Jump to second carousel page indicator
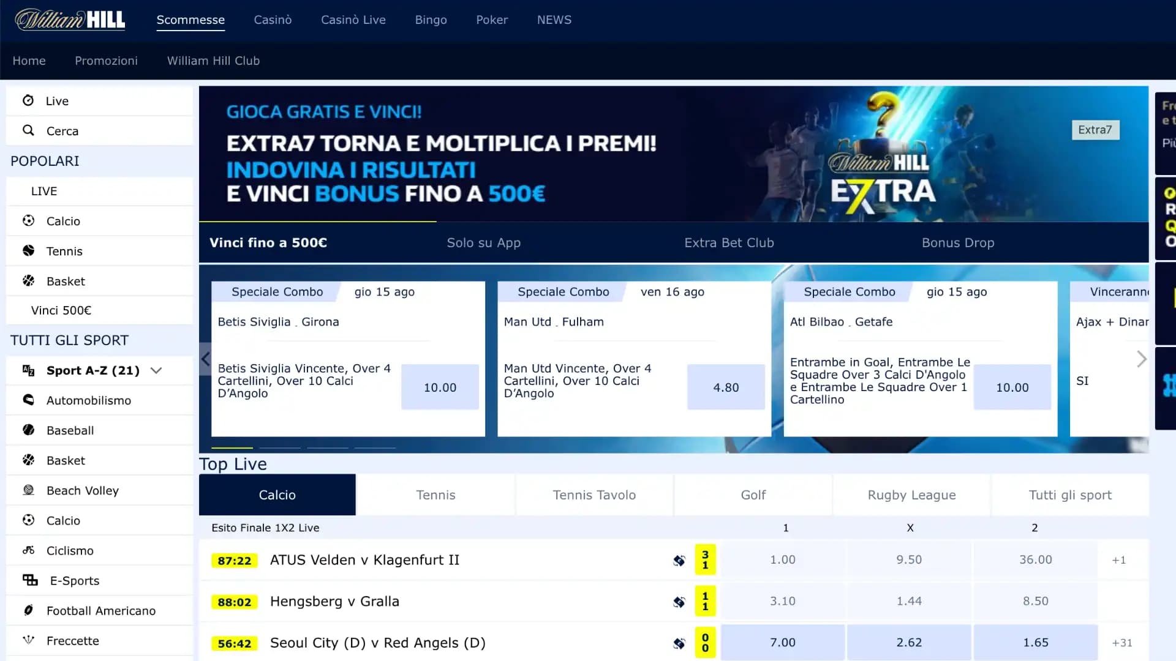The image size is (1176, 661). (280, 448)
